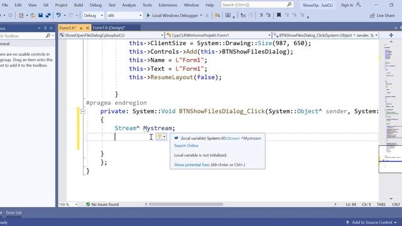Click Search Online link in tooltip
The width and height of the screenshot is (402, 226).
pos(186,146)
